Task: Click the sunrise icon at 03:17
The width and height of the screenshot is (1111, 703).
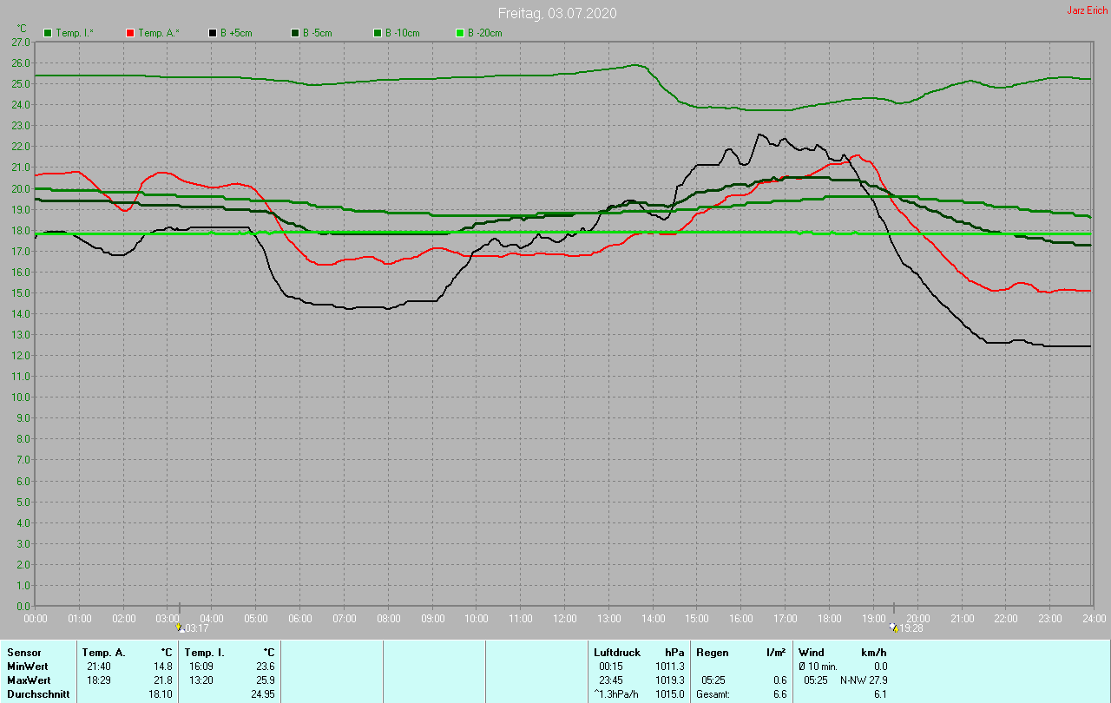Action: point(180,627)
